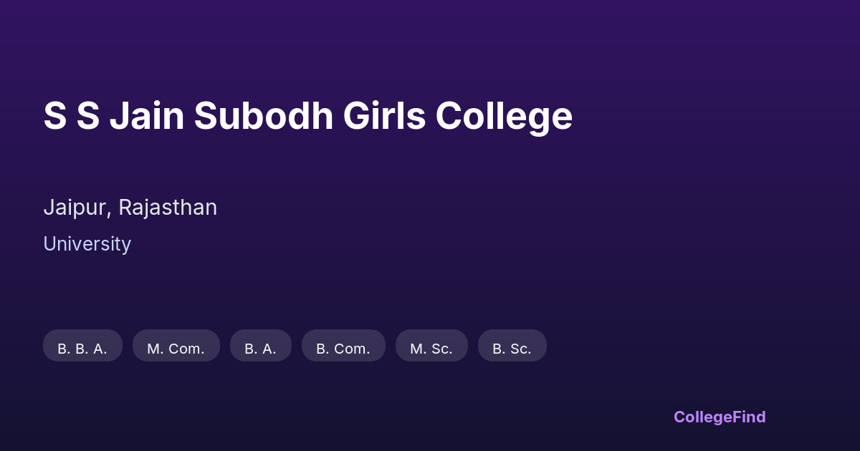Filter by the Master of Commerce pill
This screenshot has height=451, width=860.
tap(176, 346)
